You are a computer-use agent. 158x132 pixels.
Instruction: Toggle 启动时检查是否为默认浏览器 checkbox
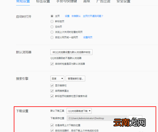52,64
